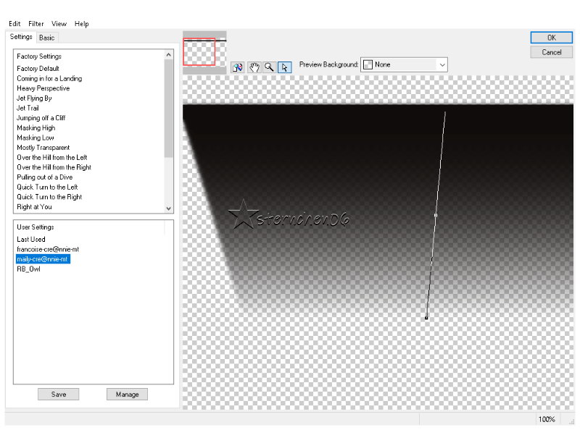Select the RB_Owl user setting

28,269
